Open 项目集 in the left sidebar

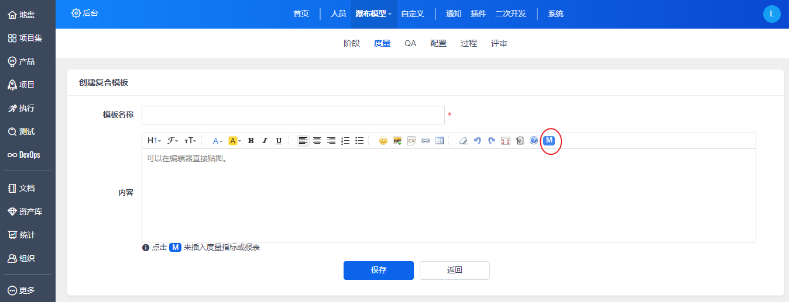pyautogui.click(x=25, y=38)
